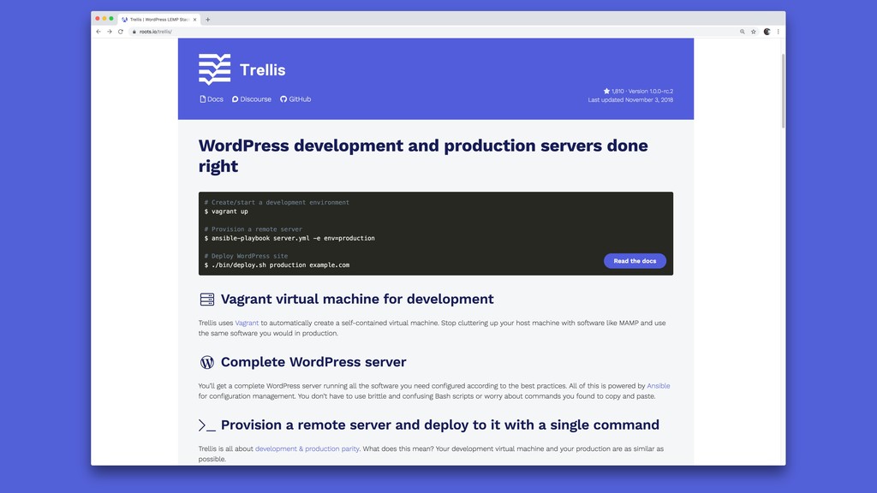Click the Trellis logo icon

(214, 69)
